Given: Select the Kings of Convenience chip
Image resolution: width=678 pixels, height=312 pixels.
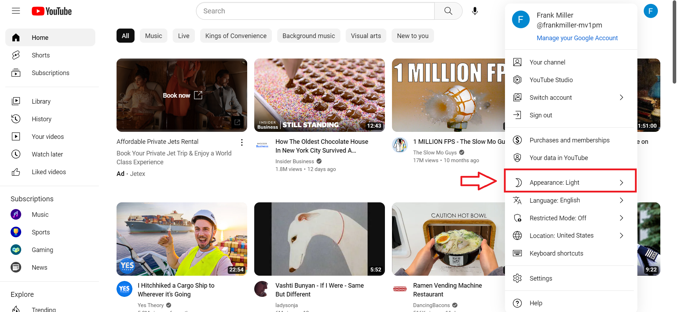Looking at the screenshot, I should coord(236,36).
